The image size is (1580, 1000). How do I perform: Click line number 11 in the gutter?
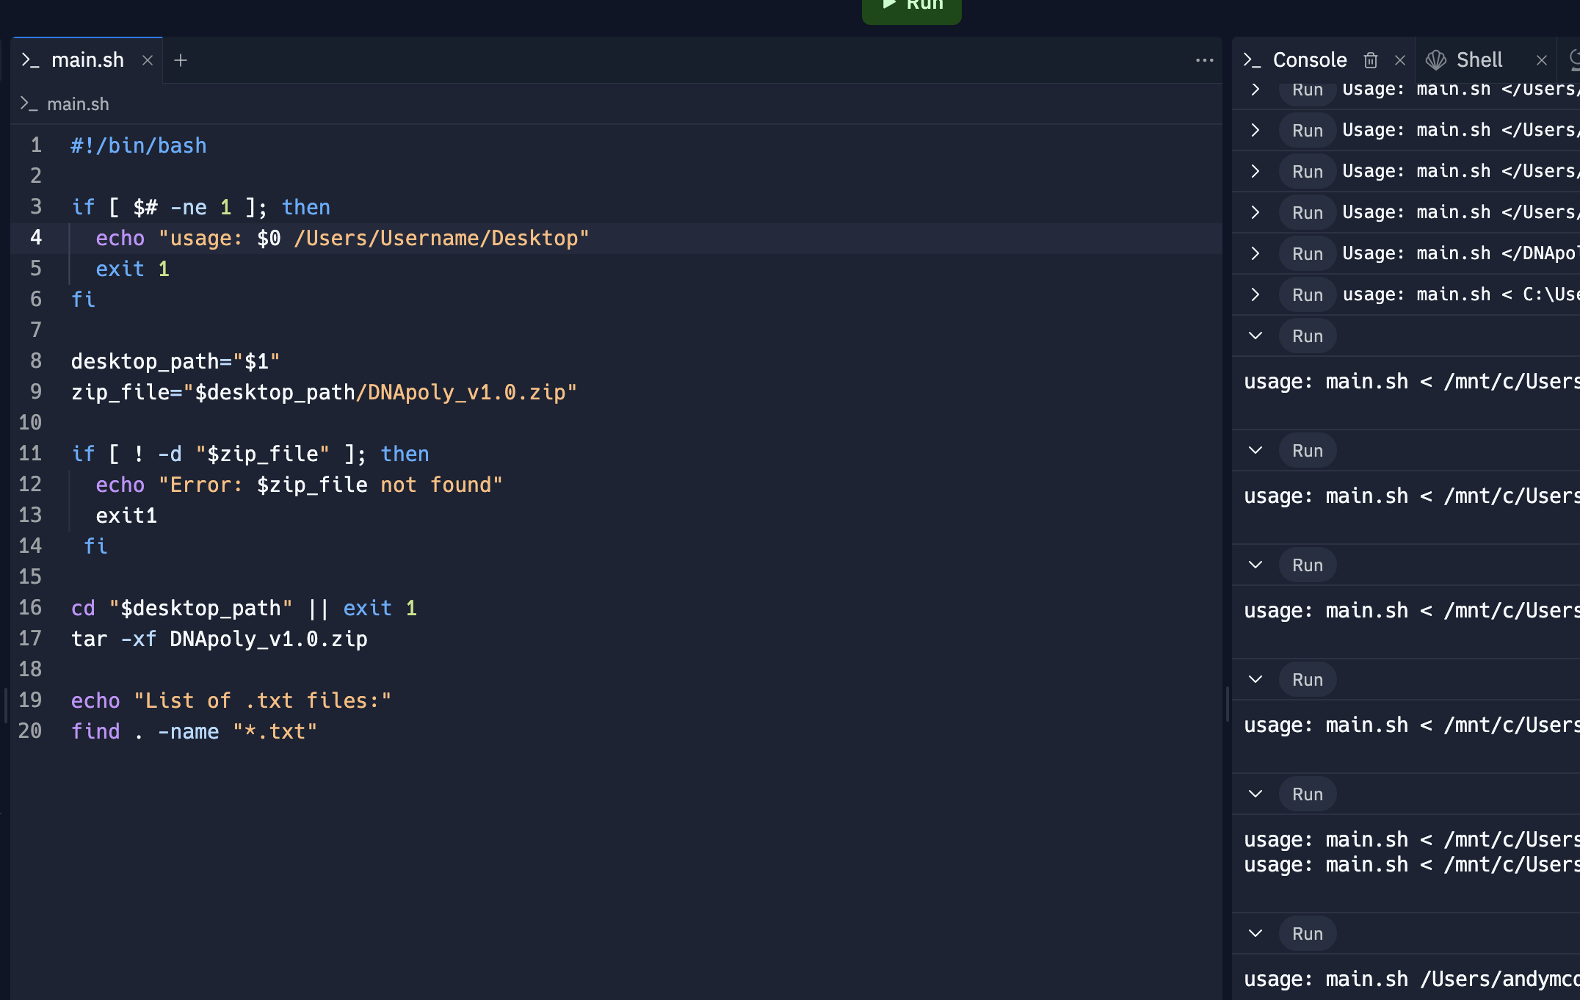(x=30, y=454)
